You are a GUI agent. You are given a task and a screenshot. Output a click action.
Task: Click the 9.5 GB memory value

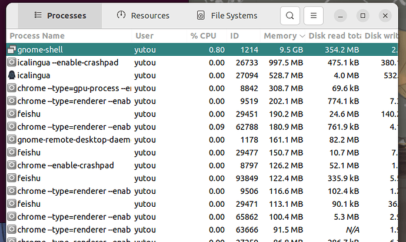tap(291, 50)
